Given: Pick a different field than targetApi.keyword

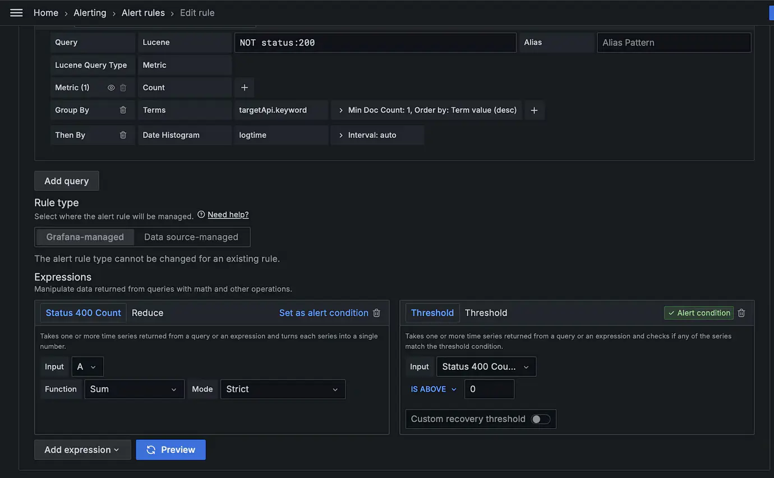Looking at the screenshot, I should 281,110.
